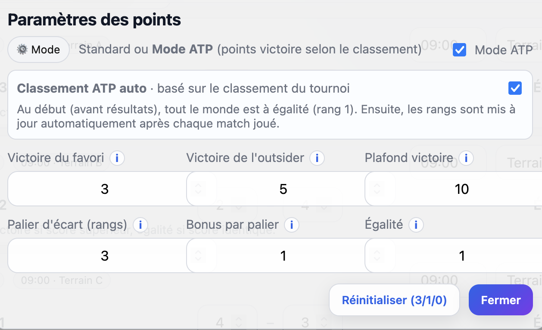Disable "Classement ATP auto"
Image resolution: width=542 pixels, height=330 pixels.
[515, 88]
